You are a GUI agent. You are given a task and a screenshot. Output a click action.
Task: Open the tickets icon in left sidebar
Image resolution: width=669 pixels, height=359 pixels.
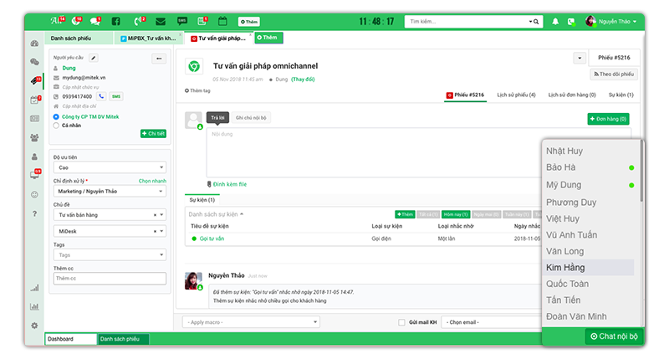click(x=35, y=80)
